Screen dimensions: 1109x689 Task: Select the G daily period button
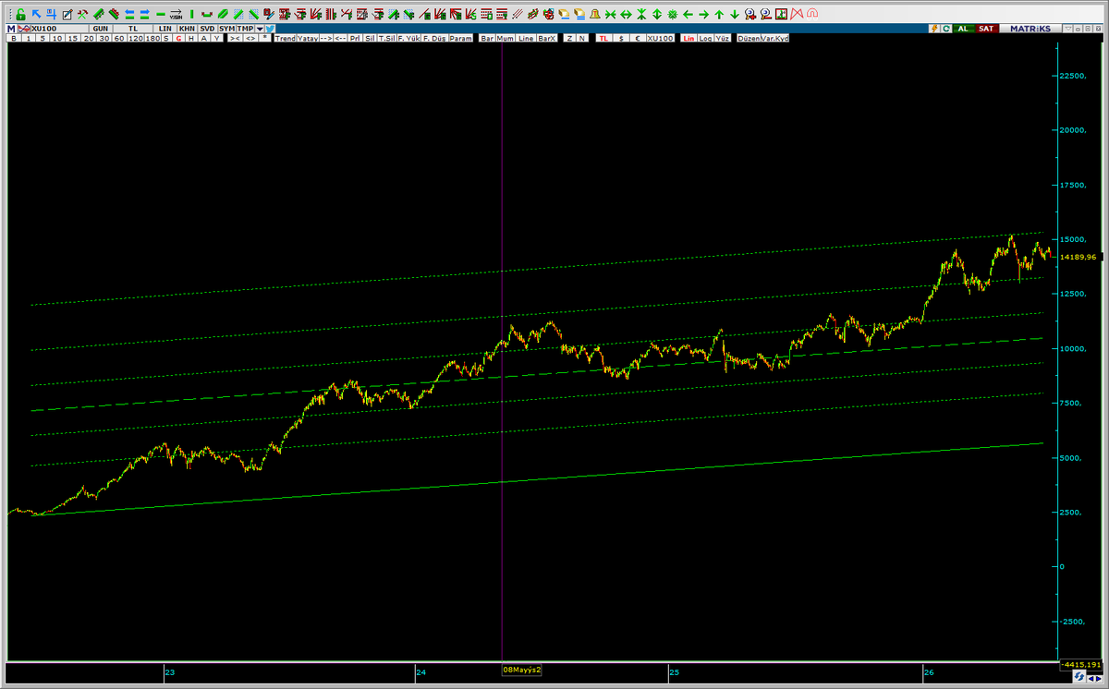click(178, 39)
